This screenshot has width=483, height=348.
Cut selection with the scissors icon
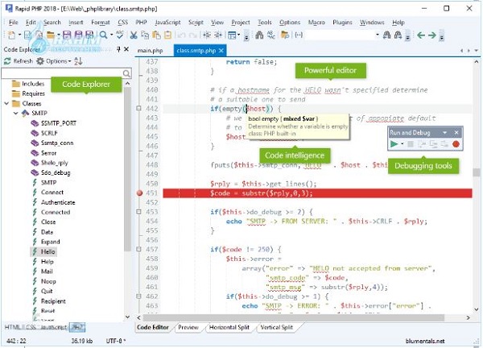(x=134, y=35)
